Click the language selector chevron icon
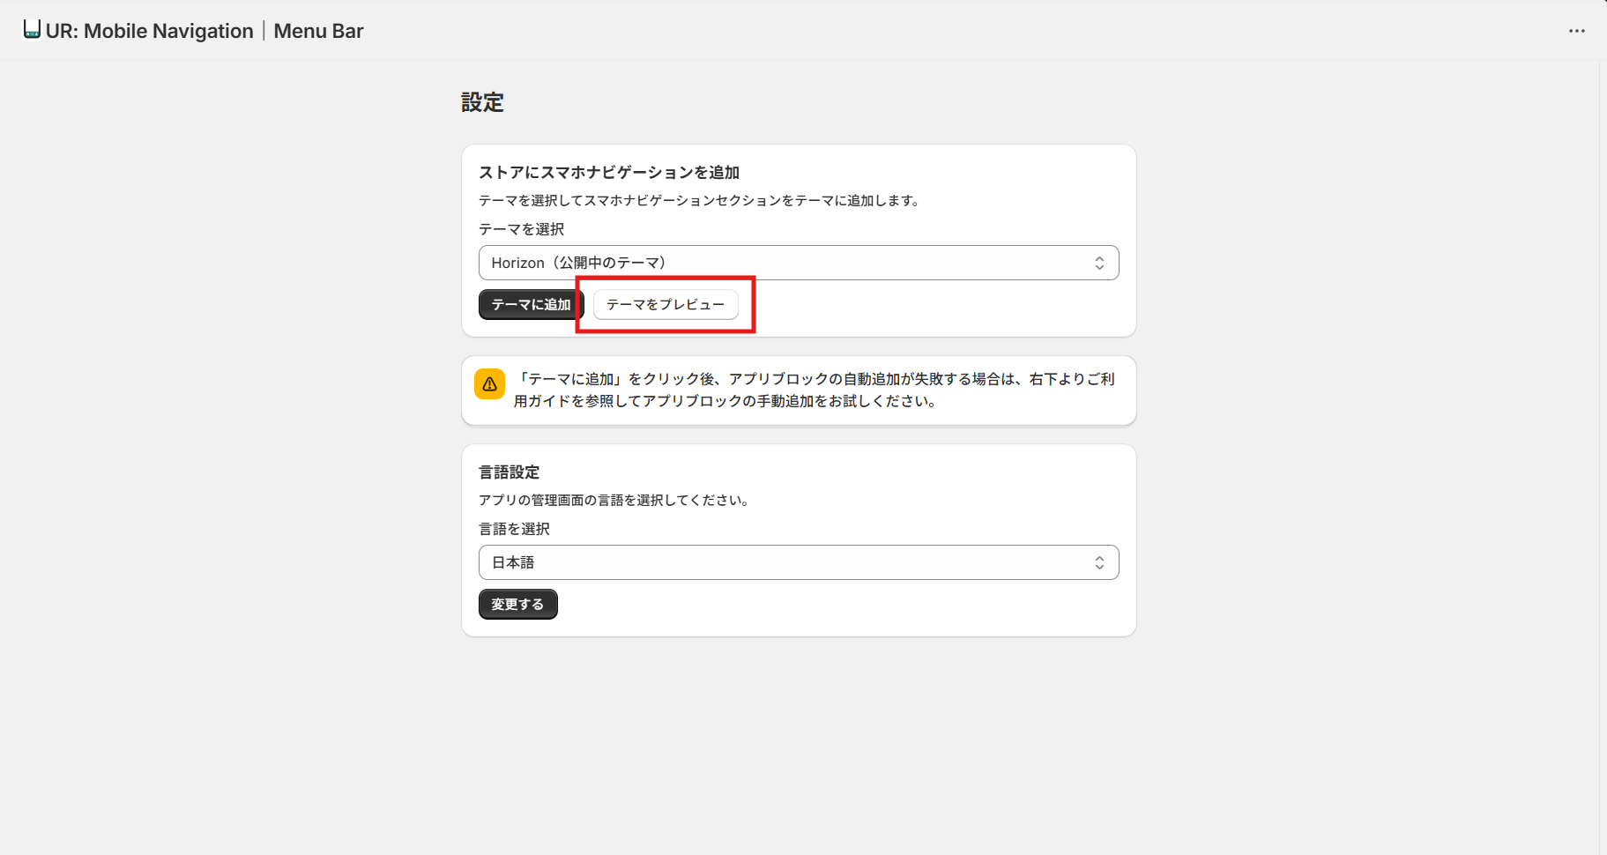The height and width of the screenshot is (855, 1607). 1099,561
